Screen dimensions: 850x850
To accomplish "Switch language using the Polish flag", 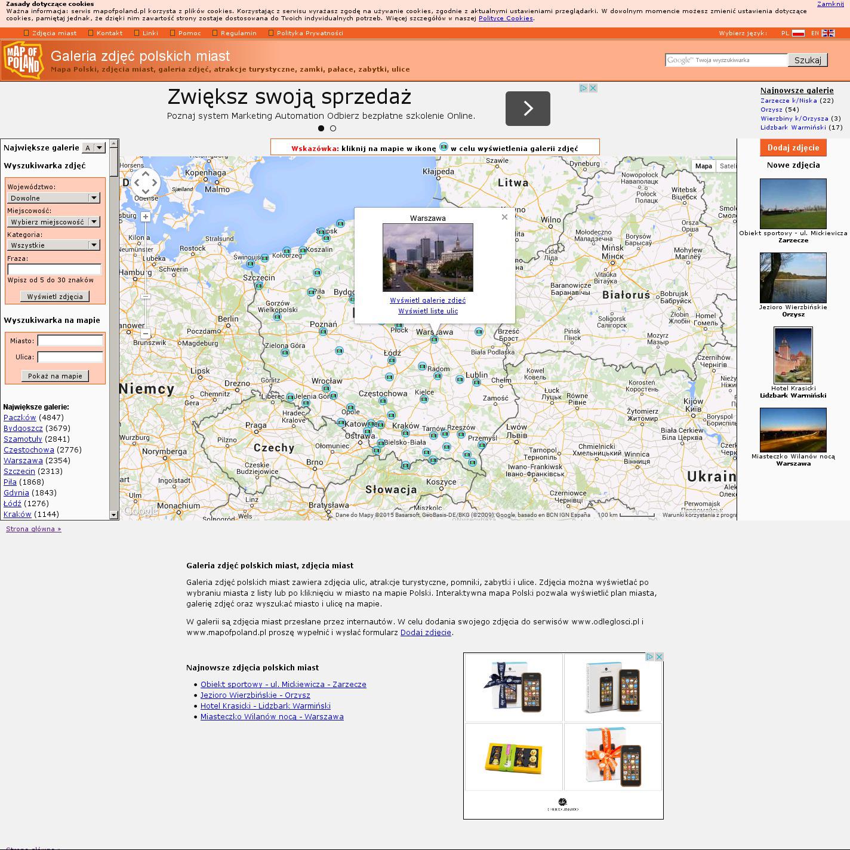I will pyautogui.click(x=798, y=33).
